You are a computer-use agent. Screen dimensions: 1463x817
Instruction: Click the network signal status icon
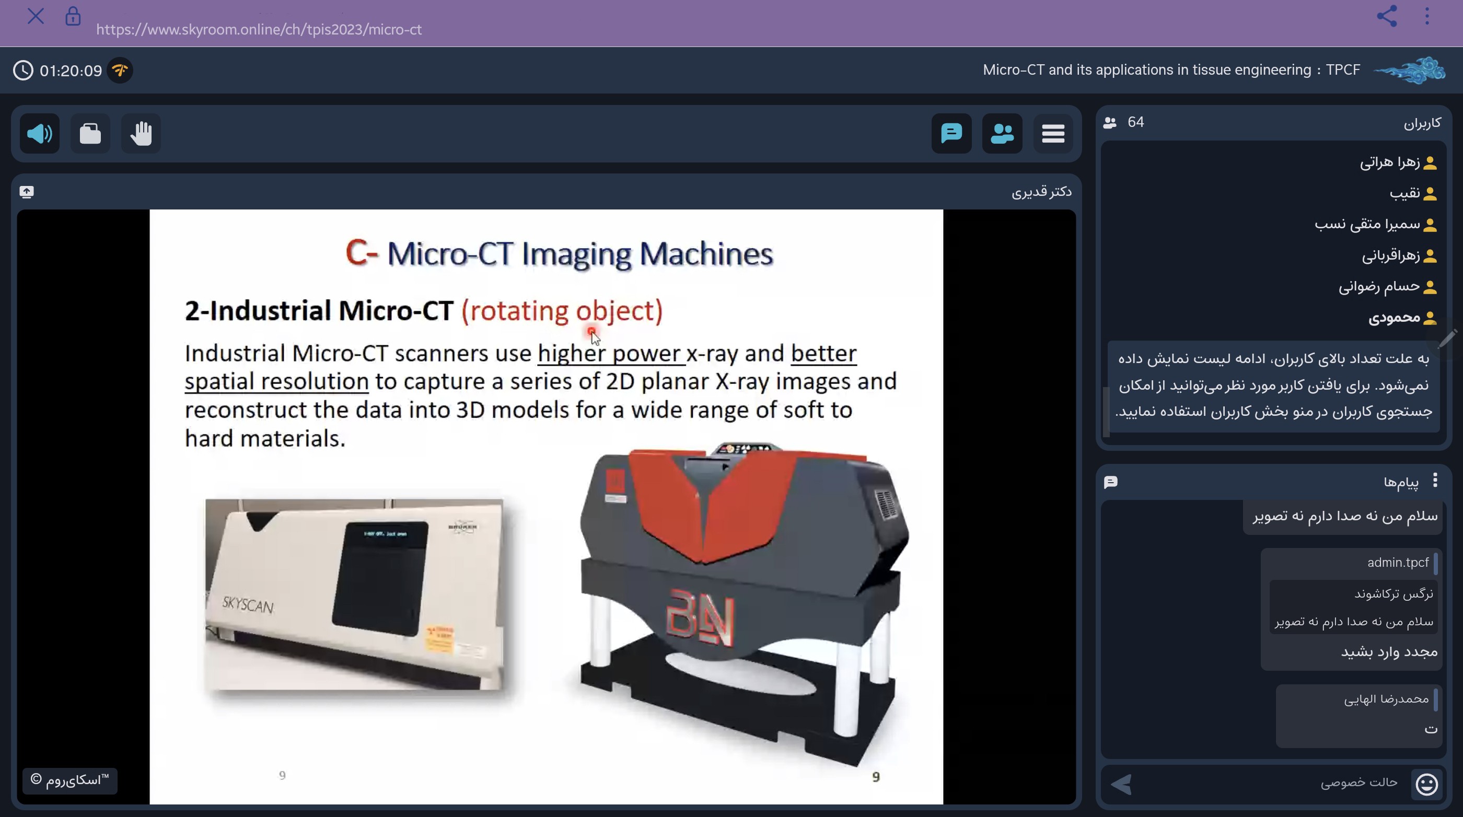point(121,71)
